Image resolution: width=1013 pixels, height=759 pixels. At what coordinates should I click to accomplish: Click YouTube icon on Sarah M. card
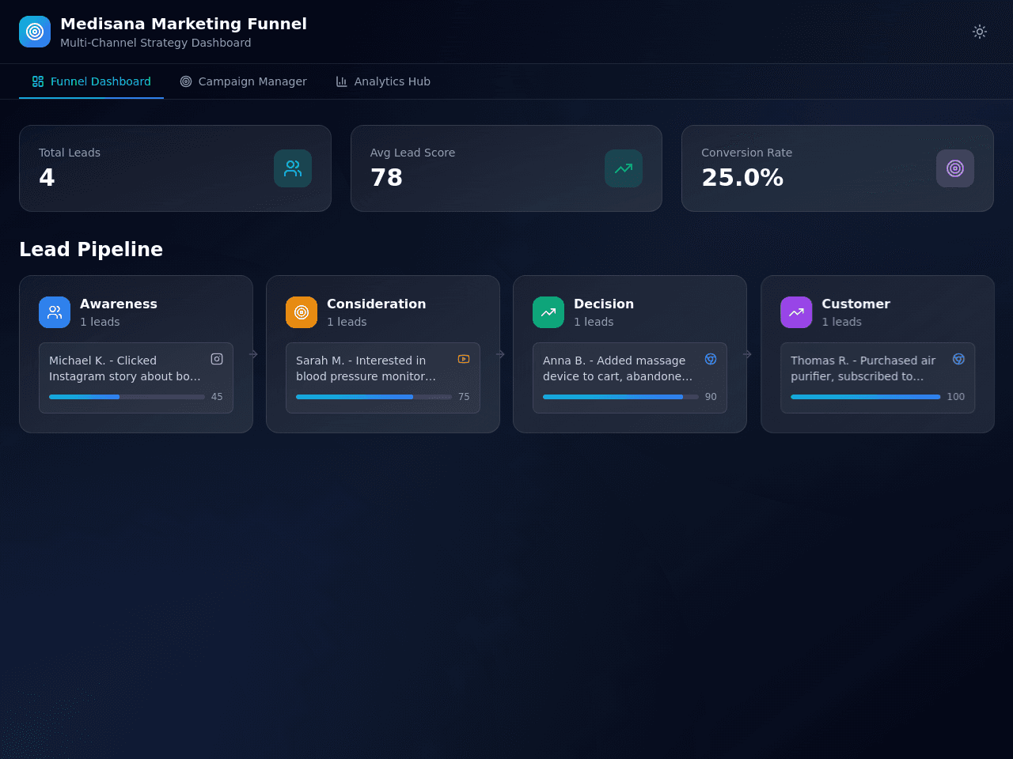(464, 359)
